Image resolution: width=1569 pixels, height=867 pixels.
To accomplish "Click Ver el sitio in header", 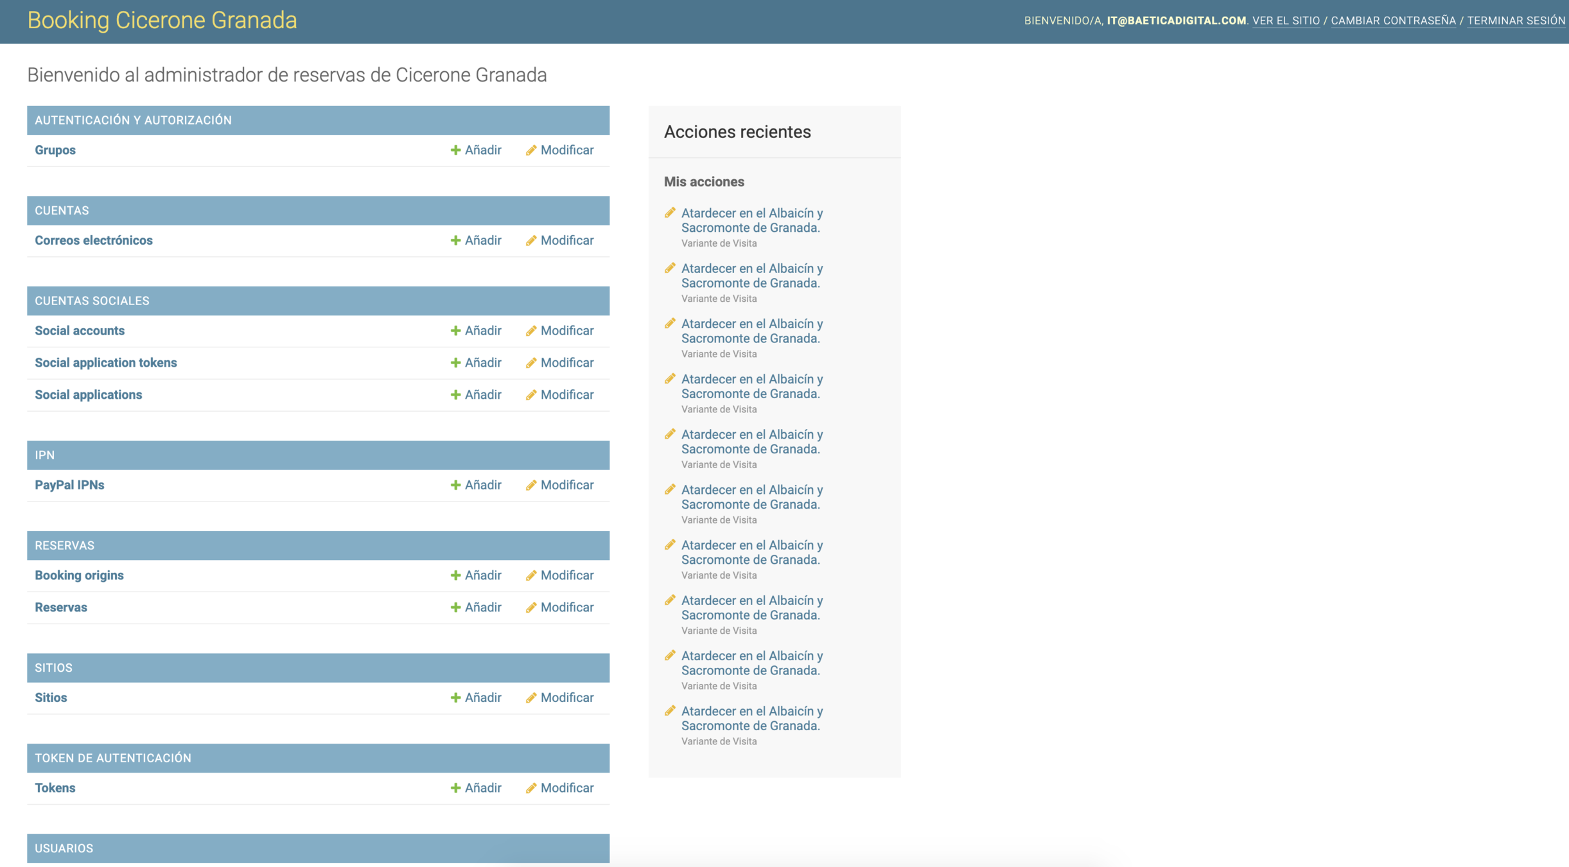I will [1286, 21].
